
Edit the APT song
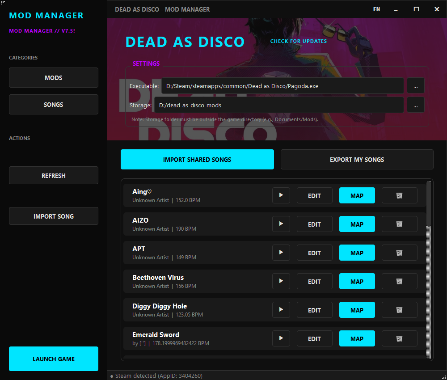pyautogui.click(x=314, y=253)
